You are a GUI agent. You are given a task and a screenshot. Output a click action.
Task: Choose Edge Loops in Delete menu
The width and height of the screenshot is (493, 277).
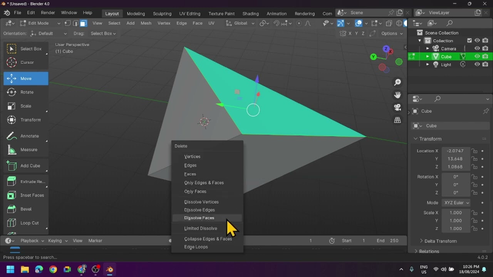207,247
